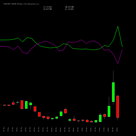Click the 01 Dec date label
Image resolution: width=136 pixels, height=136 pixels.
52,129
